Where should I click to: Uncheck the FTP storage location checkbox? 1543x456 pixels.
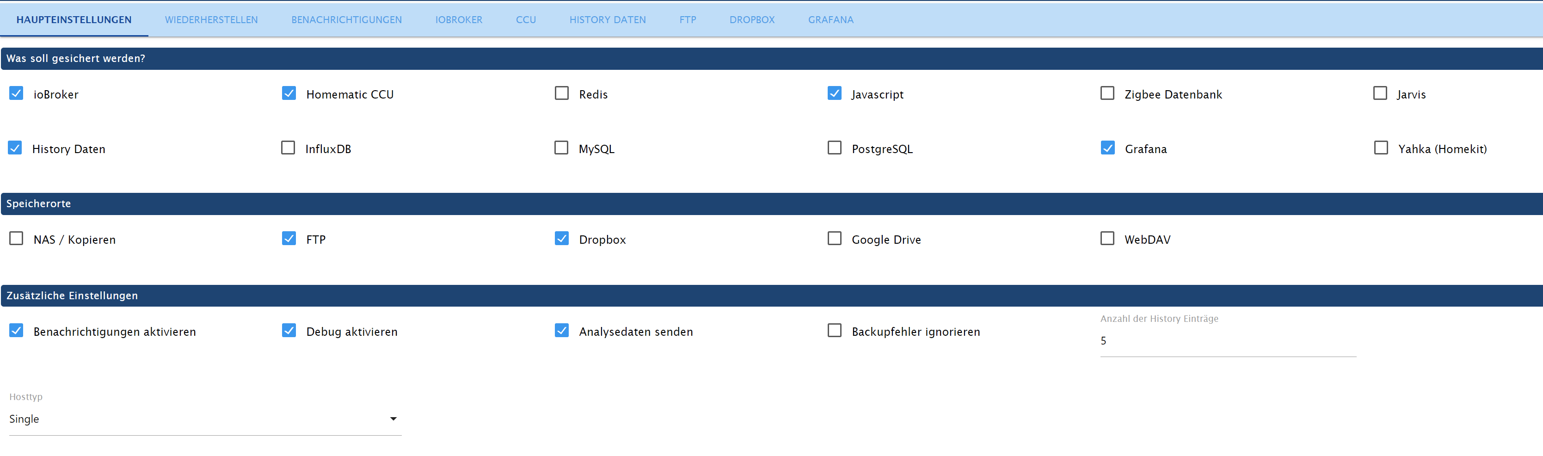pyautogui.click(x=289, y=239)
